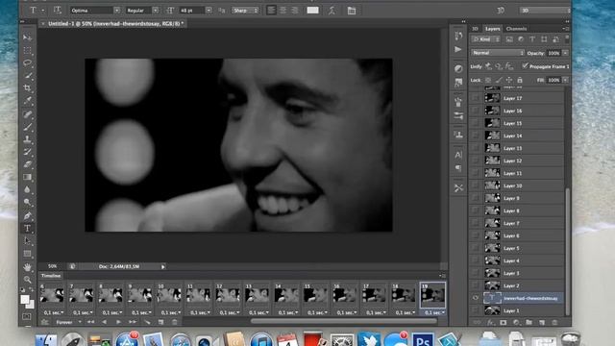Open the Create Warped Text dialog
This screenshot has width=615, height=346.
pyautogui.click(x=332, y=11)
